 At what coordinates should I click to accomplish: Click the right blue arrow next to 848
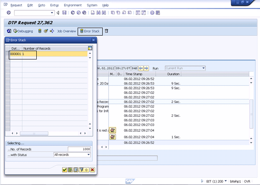click(x=146, y=68)
